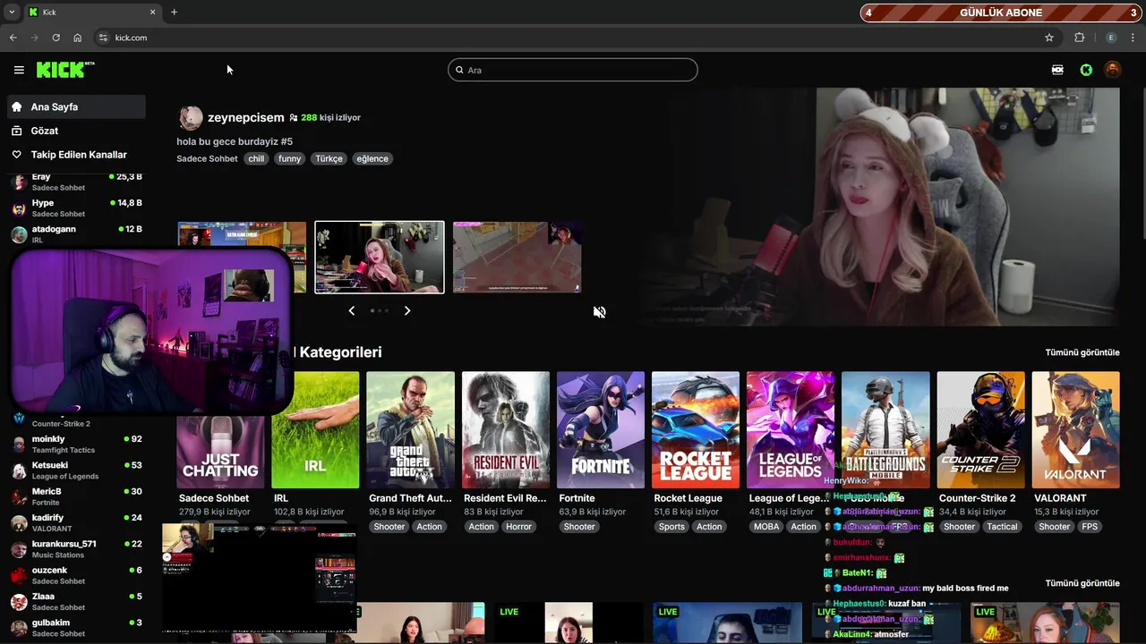Open Rocket League category card

point(696,429)
